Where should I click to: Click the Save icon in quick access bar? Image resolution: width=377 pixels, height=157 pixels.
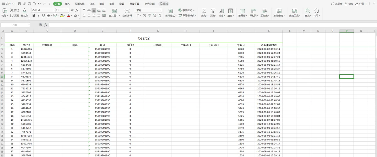(19, 4)
